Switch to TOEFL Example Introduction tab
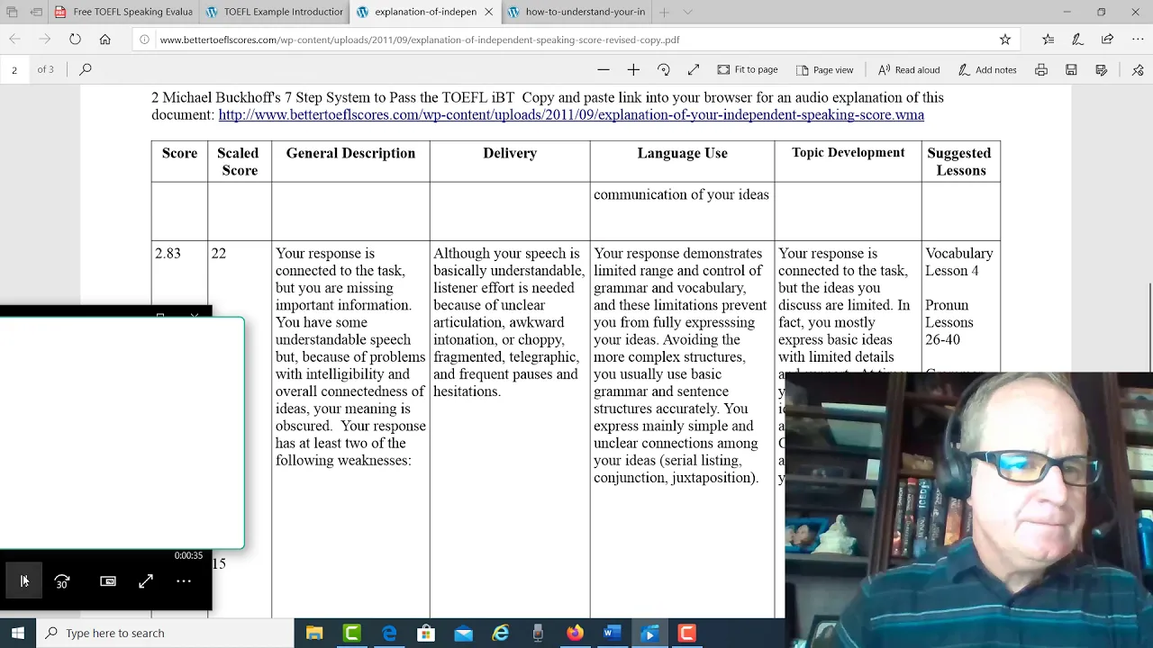The height and width of the screenshot is (648, 1153). (274, 12)
